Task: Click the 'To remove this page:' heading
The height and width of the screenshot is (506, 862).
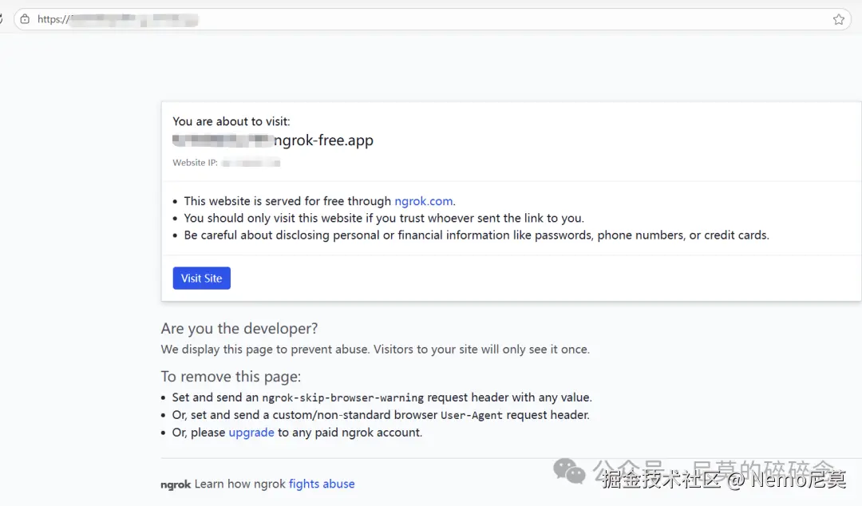Action: (231, 377)
